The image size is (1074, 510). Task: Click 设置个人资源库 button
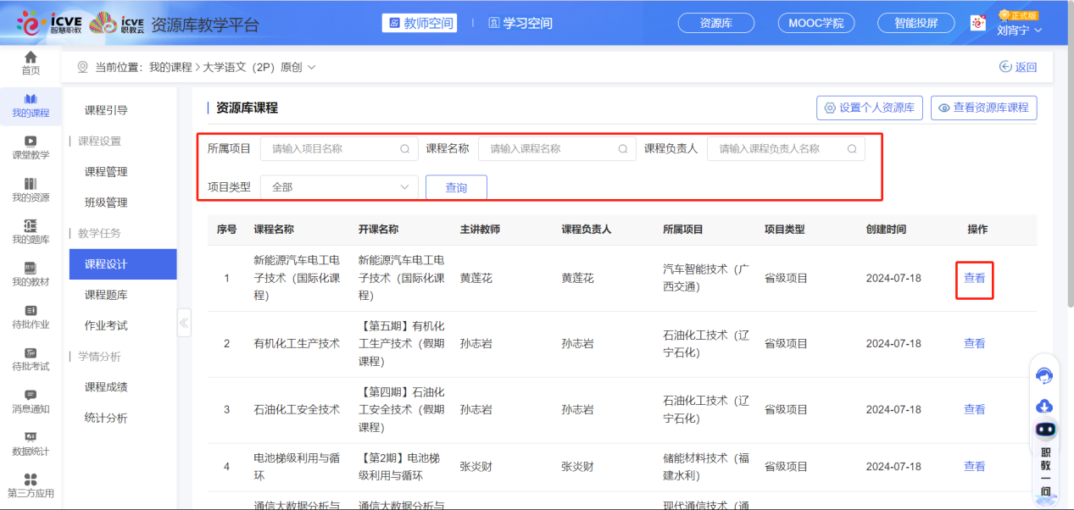869,108
